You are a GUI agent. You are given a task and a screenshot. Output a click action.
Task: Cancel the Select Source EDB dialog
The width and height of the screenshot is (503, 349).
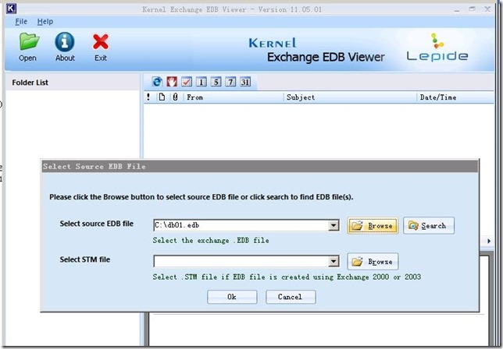pyautogui.click(x=291, y=297)
